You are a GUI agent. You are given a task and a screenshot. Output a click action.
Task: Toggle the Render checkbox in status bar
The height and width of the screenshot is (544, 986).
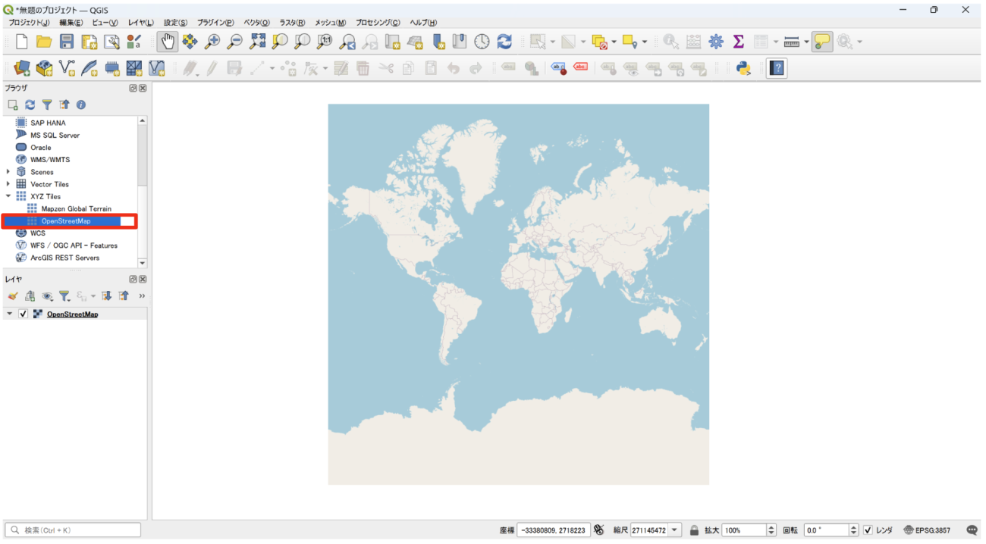coord(868,530)
